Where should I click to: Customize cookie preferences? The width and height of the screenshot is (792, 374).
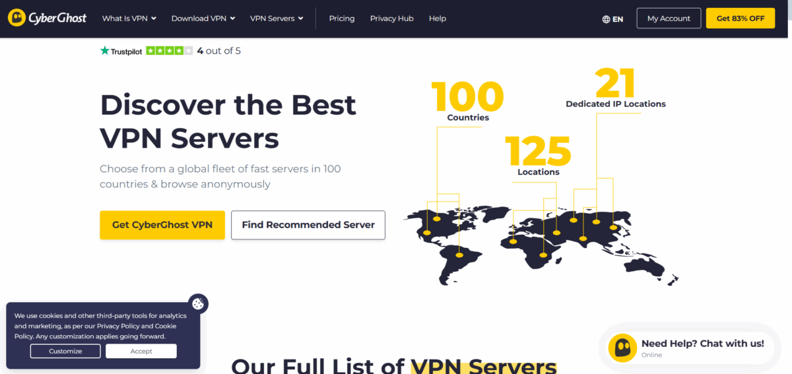tap(65, 351)
